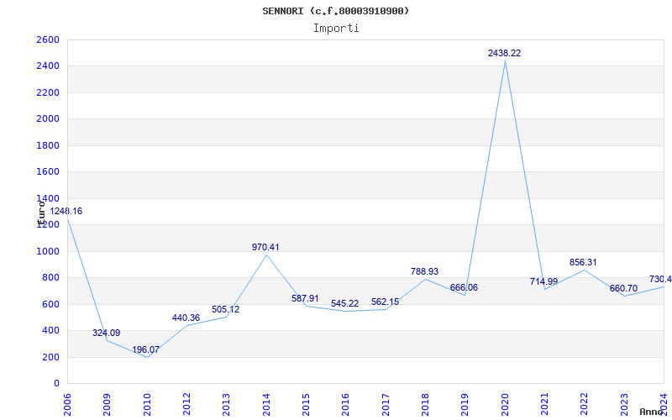Select x-axis year 2015
672x420 pixels.
pos(306,404)
